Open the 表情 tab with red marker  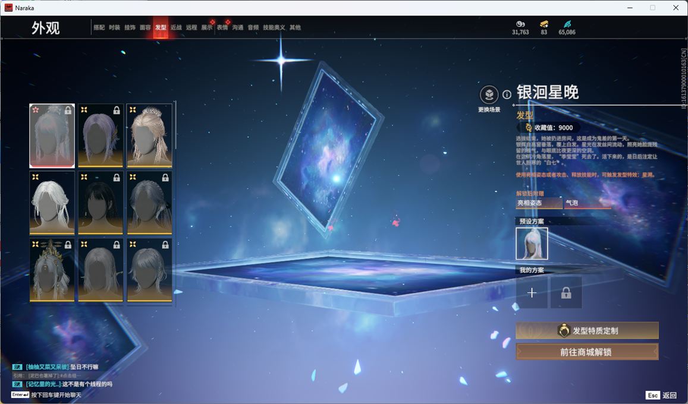[222, 27]
